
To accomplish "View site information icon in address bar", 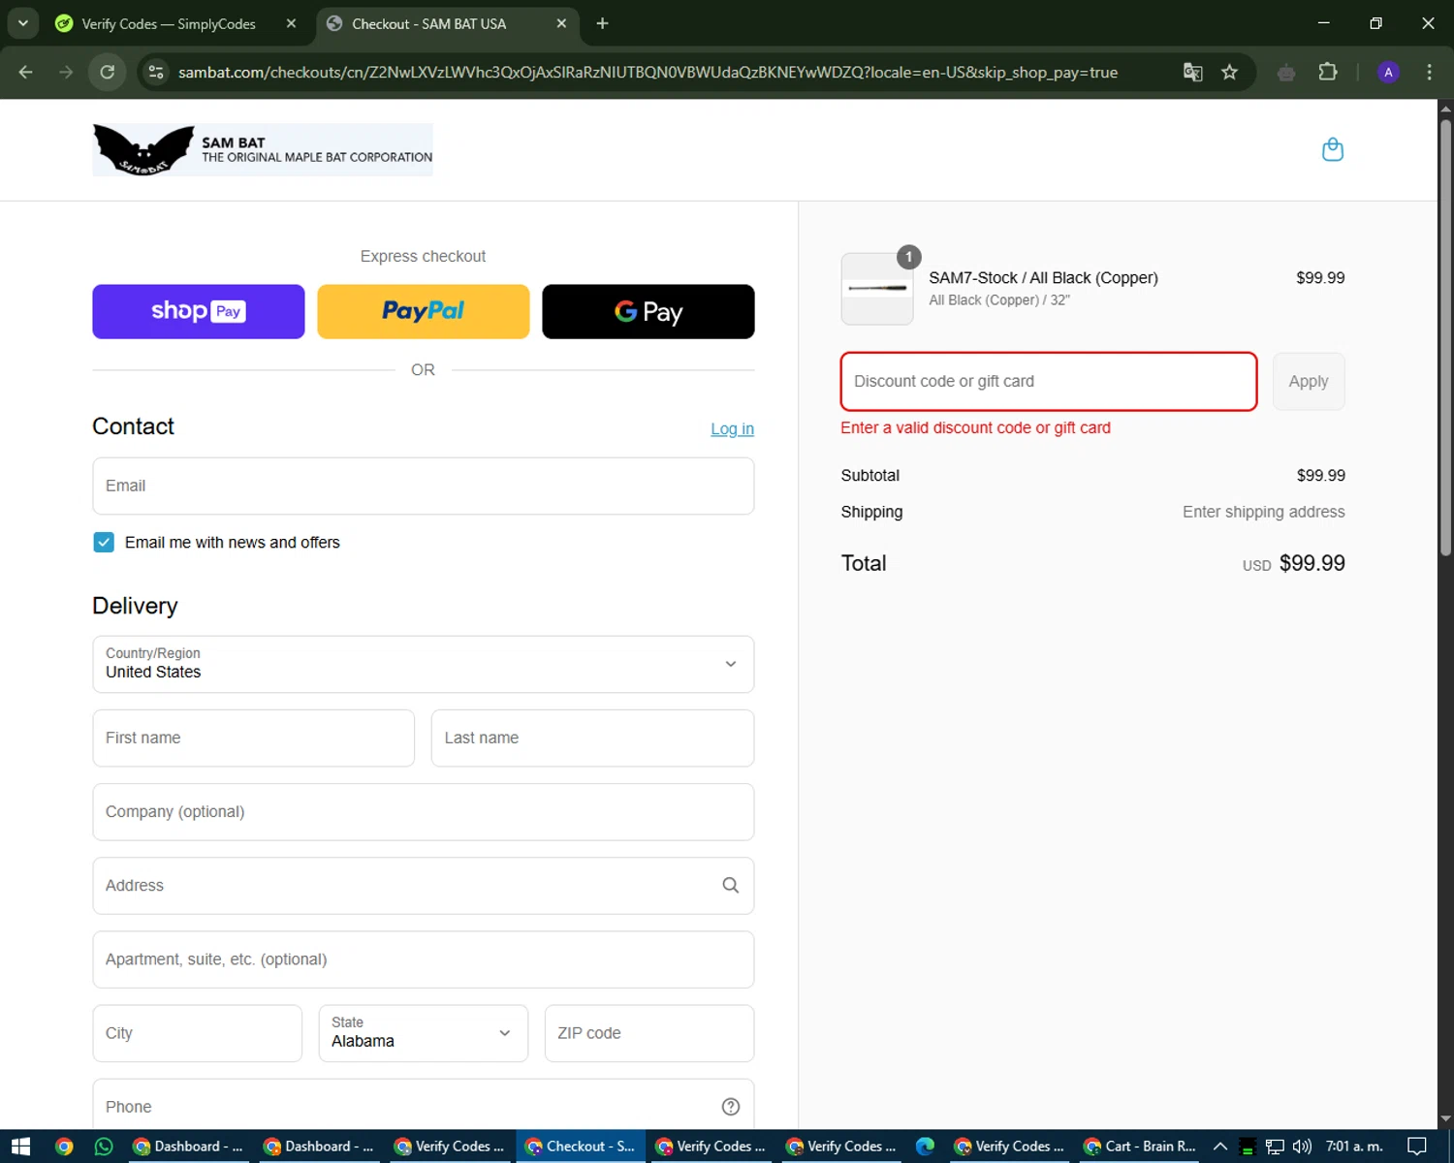I will click(x=156, y=72).
